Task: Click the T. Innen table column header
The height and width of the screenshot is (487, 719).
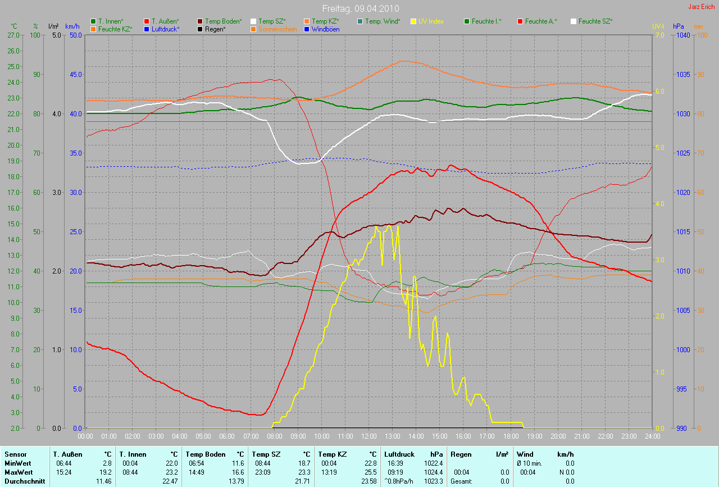Action: point(133,454)
